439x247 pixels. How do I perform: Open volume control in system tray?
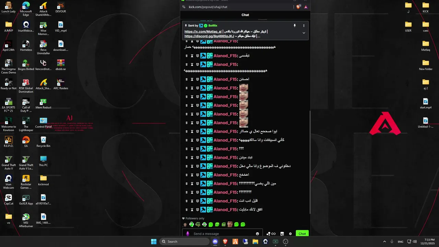(415, 242)
